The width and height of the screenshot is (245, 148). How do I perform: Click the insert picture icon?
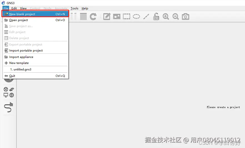tap(117, 17)
